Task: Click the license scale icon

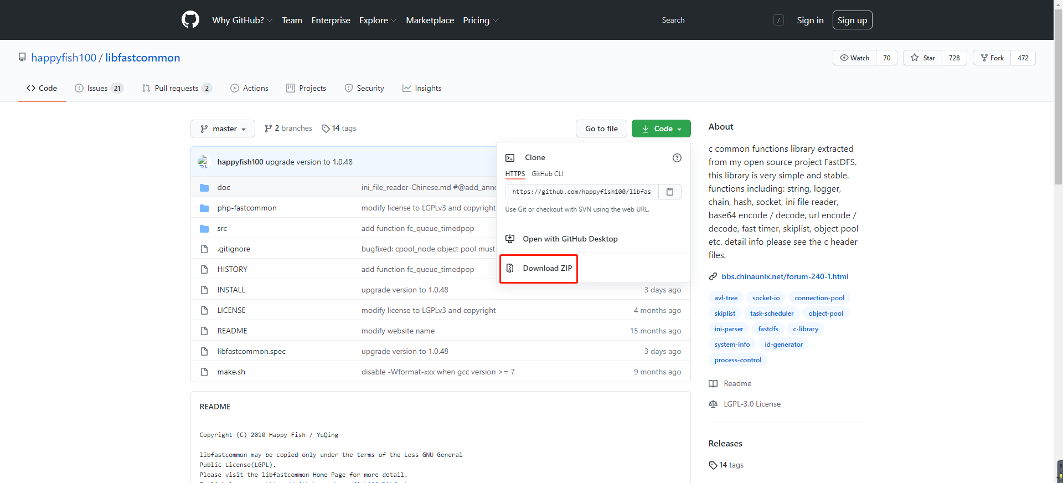Action: [713, 404]
